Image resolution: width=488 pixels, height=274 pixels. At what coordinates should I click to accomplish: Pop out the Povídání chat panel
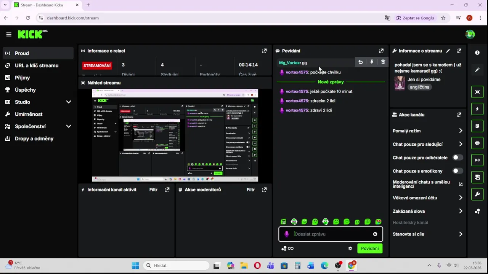pos(381,51)
